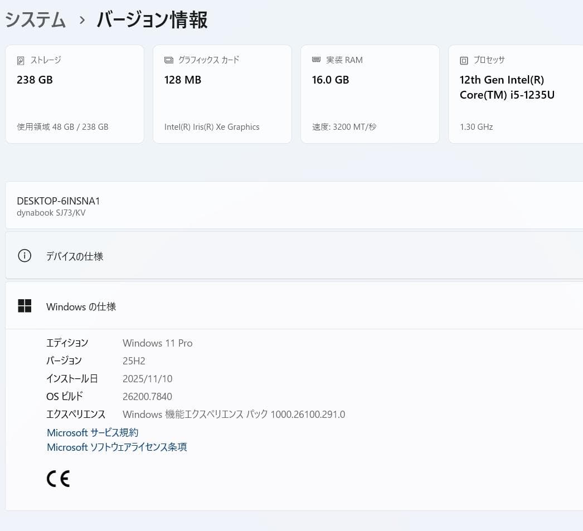
Task: Select the OS build value 26200.7840
Action: click(147, 397)
